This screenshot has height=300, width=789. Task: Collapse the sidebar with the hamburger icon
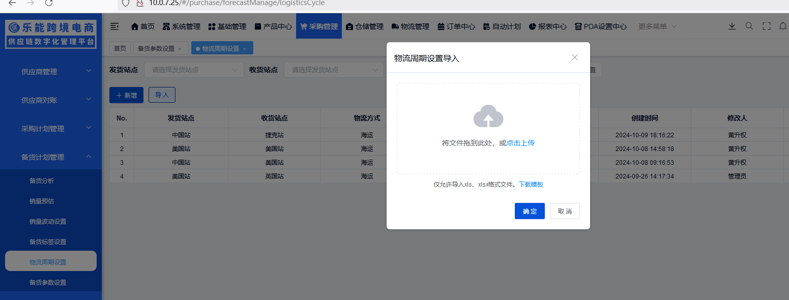(x=114, y=26)
